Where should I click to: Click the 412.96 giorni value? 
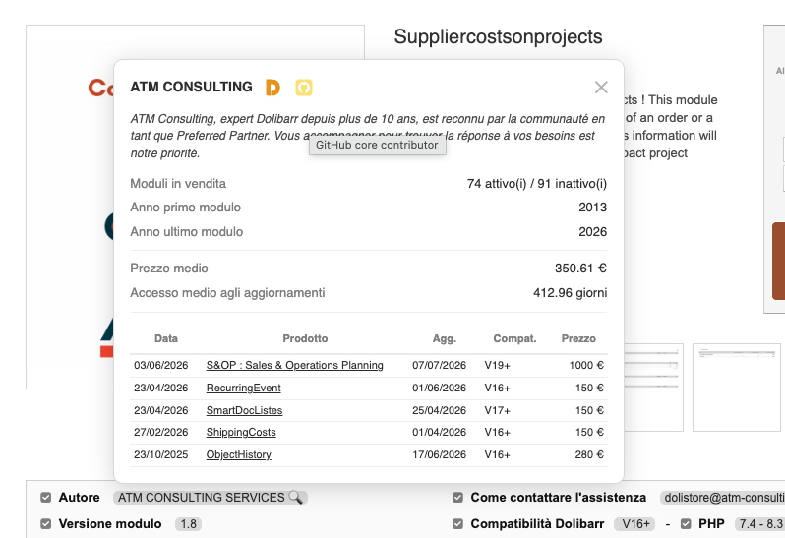coord(571,293)
